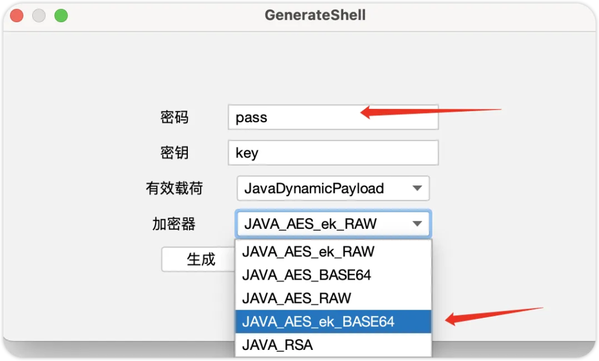Viewport: 599px width, 361px height.
Task: Click the GenerateShell window title
Action: point(315,15)
